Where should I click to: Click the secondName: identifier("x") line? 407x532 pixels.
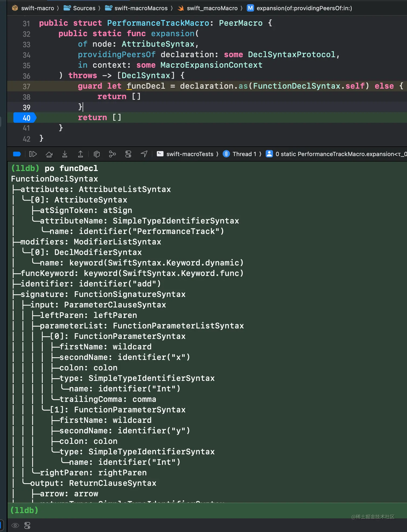click(x=125, y=358)
